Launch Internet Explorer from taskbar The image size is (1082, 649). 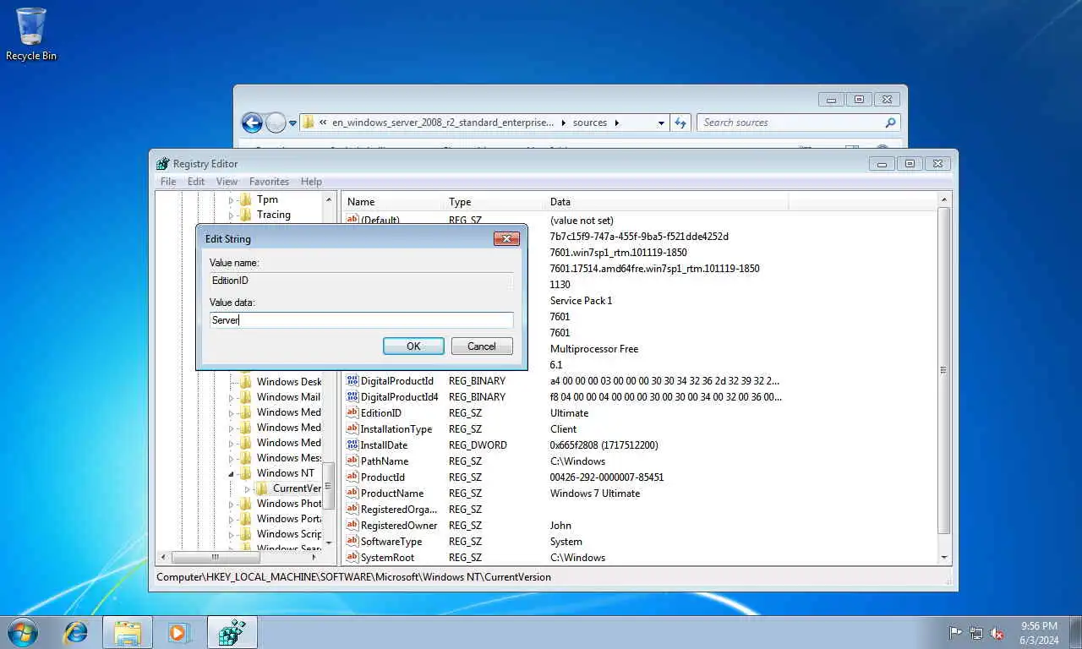tap(76, 632)
